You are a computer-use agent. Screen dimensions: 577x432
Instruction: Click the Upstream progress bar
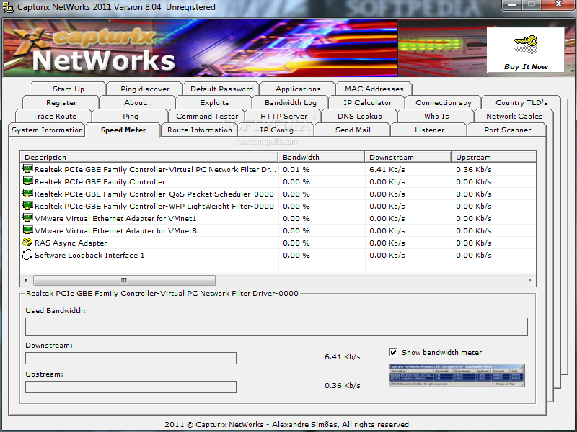pyautogui.click(x=131, y=387)
